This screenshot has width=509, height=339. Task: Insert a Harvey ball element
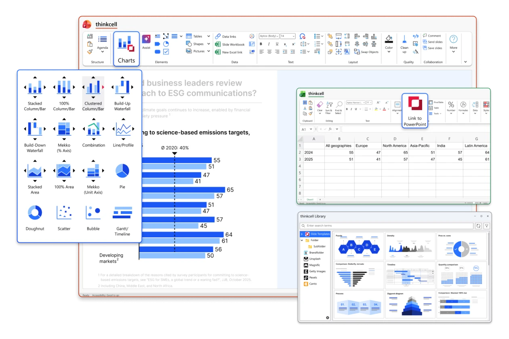(x=166, y=44)
